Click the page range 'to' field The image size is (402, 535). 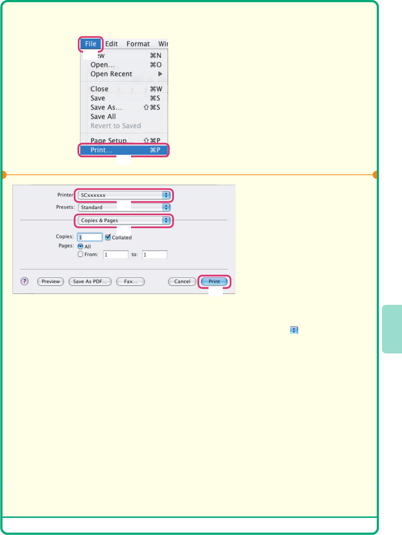155,255
